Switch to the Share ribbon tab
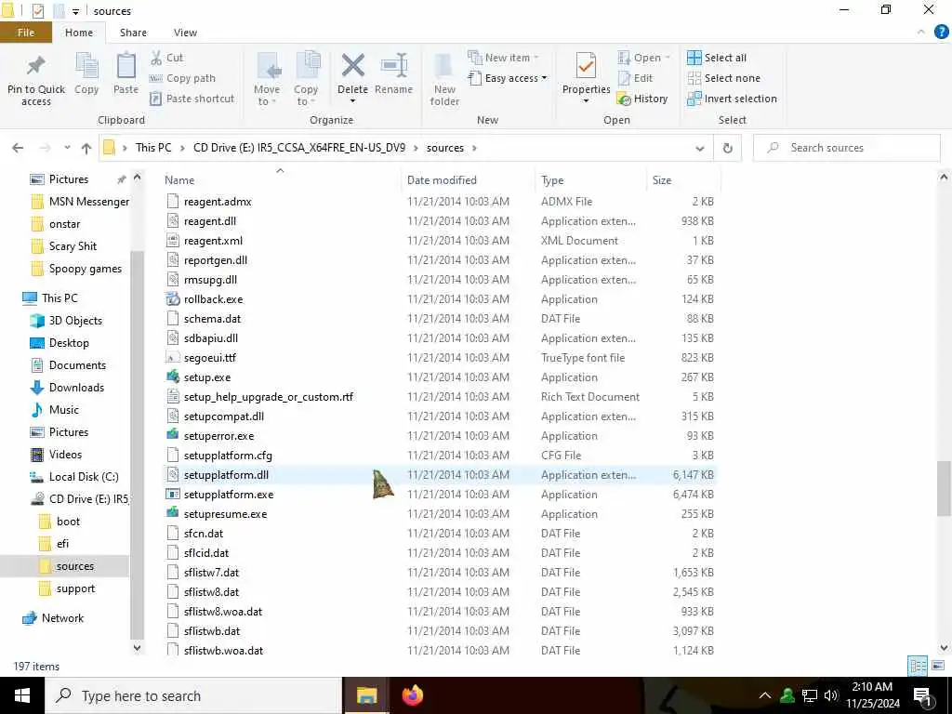This screenshot has height=714, width=952. [x=133, y=33]
